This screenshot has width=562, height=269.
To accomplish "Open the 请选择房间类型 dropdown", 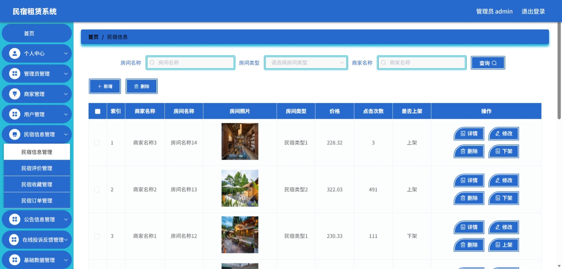I will pos(306,62).
